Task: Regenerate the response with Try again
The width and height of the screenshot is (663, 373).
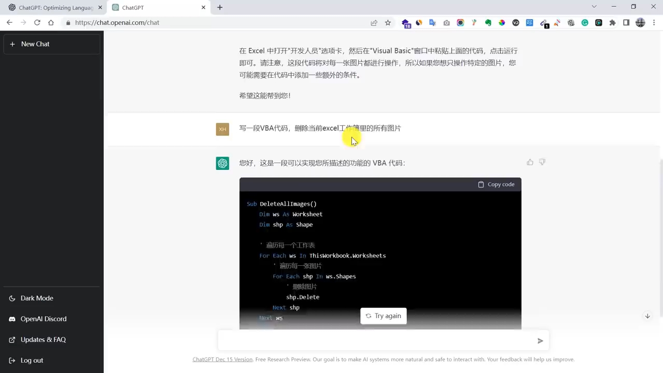Action: coord(383,316)
